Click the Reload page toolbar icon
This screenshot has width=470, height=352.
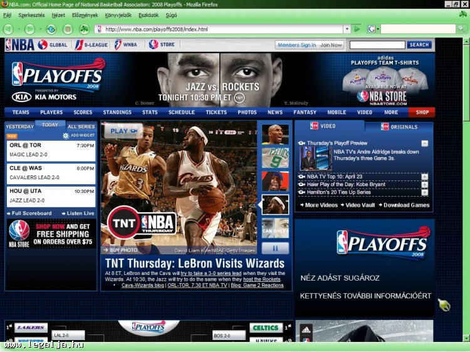(51, 29)
